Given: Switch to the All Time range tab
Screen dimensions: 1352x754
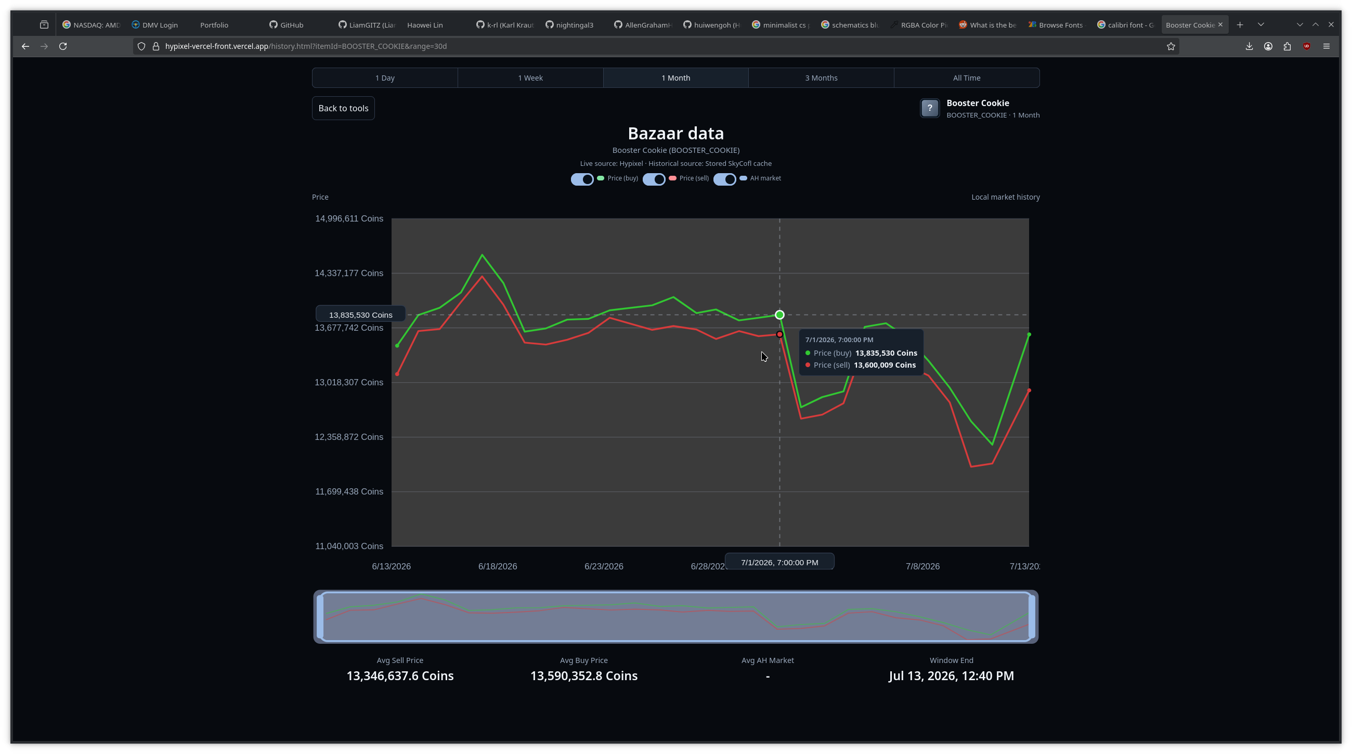Looking at the screenshot, I should coord(966,77).
